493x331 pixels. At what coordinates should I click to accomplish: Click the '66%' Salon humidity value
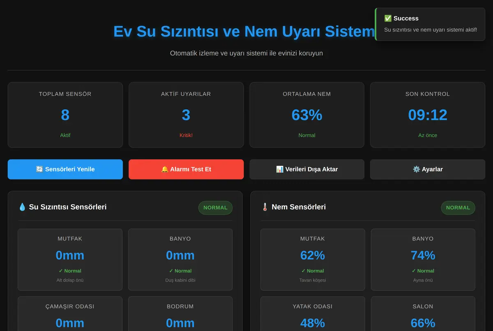423,323
